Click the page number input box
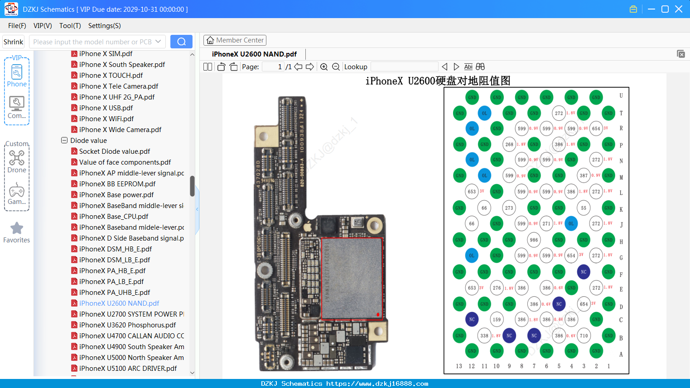690x388 pixels. tap(273, 67)
